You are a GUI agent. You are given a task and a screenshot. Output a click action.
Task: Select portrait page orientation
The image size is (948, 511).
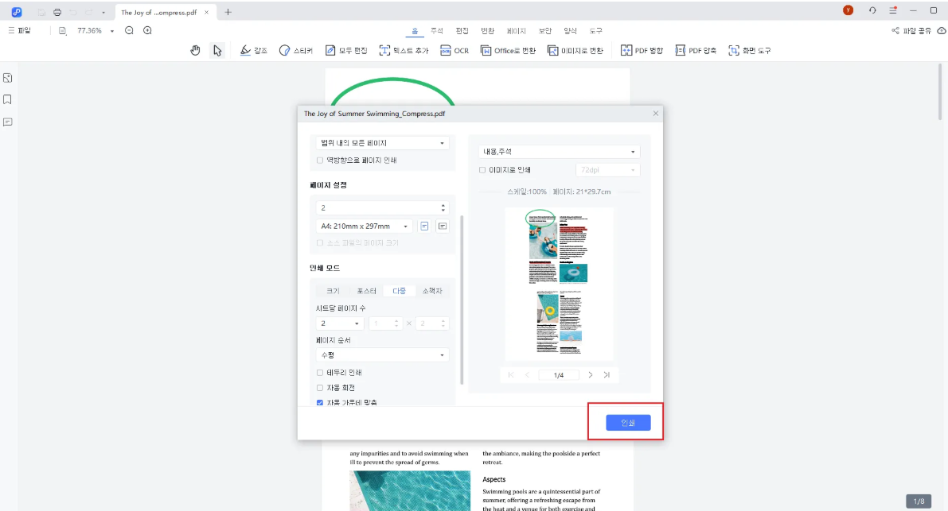point(424,226)
